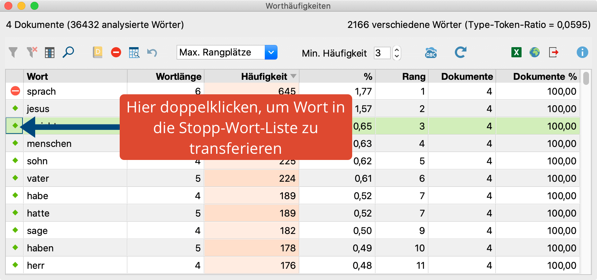Click the Min. Häufigkeit label
The height and width of the screenshot is (280, 597).
pyautogui.click(x=334, y=53)
